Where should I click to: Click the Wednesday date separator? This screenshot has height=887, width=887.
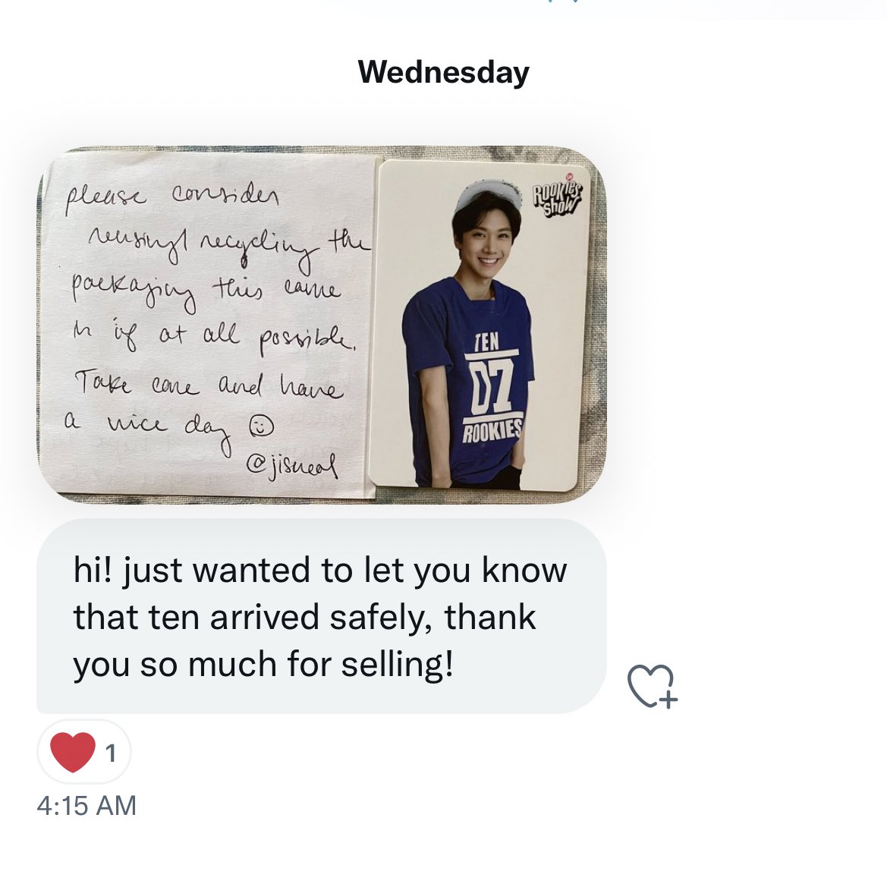click(x=443, y=72)
